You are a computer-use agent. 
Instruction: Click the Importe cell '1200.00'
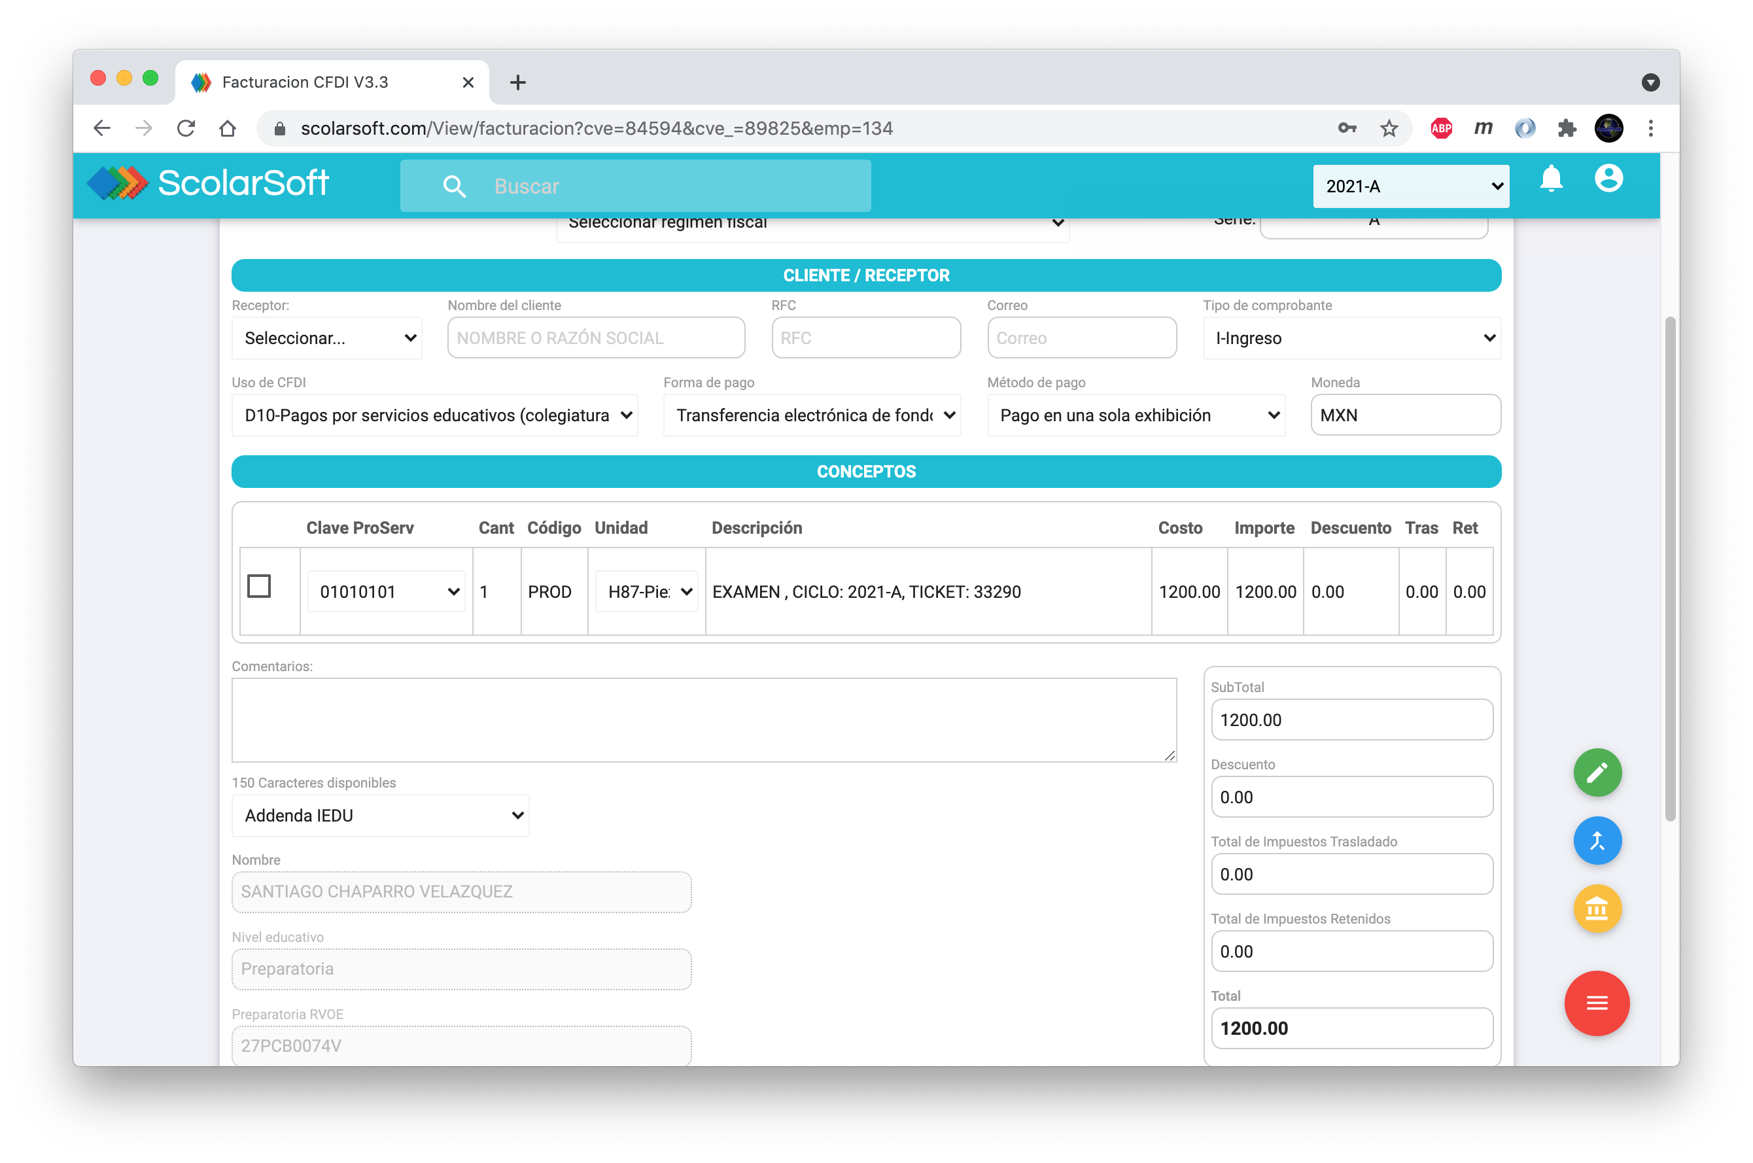point(1265,592)
